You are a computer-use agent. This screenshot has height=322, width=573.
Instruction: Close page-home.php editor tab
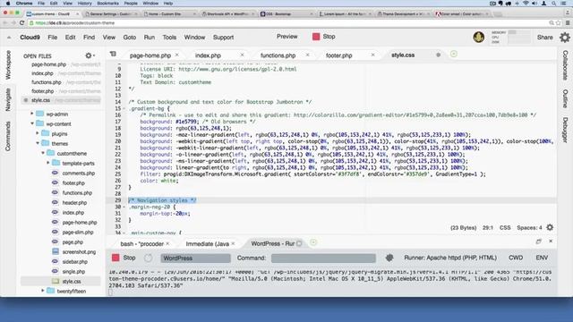177,55
